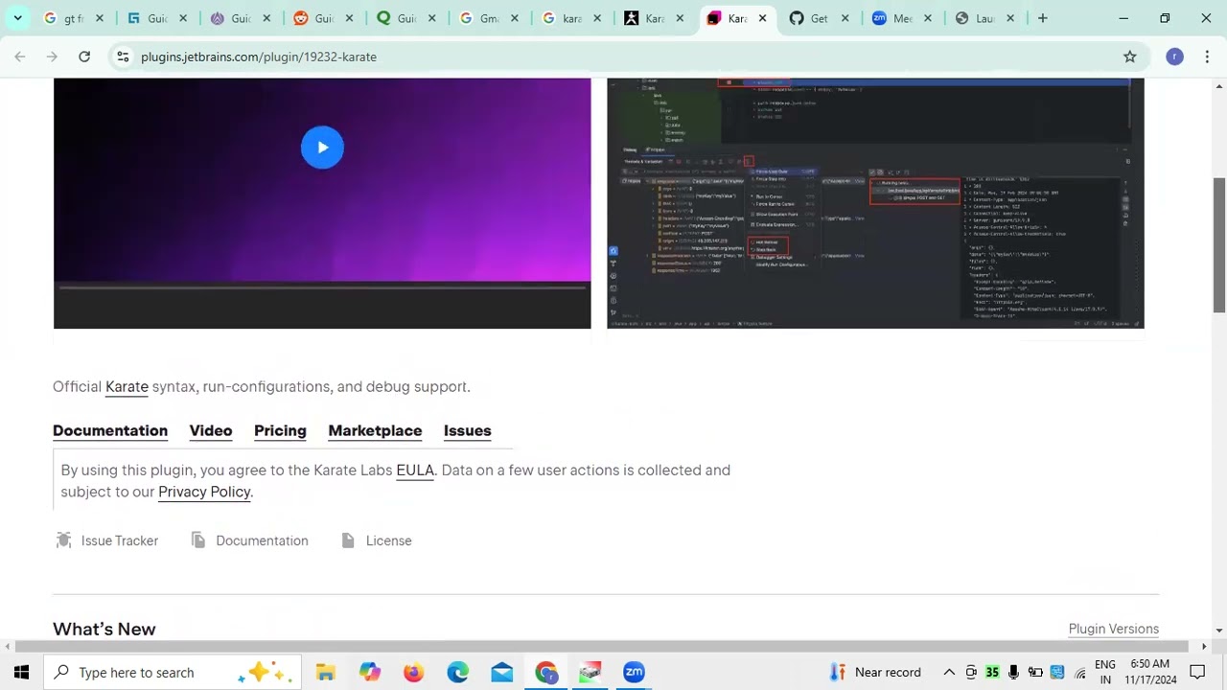
Task: Open the Chrome profile avatar
Action: [x=1174, y=57]
